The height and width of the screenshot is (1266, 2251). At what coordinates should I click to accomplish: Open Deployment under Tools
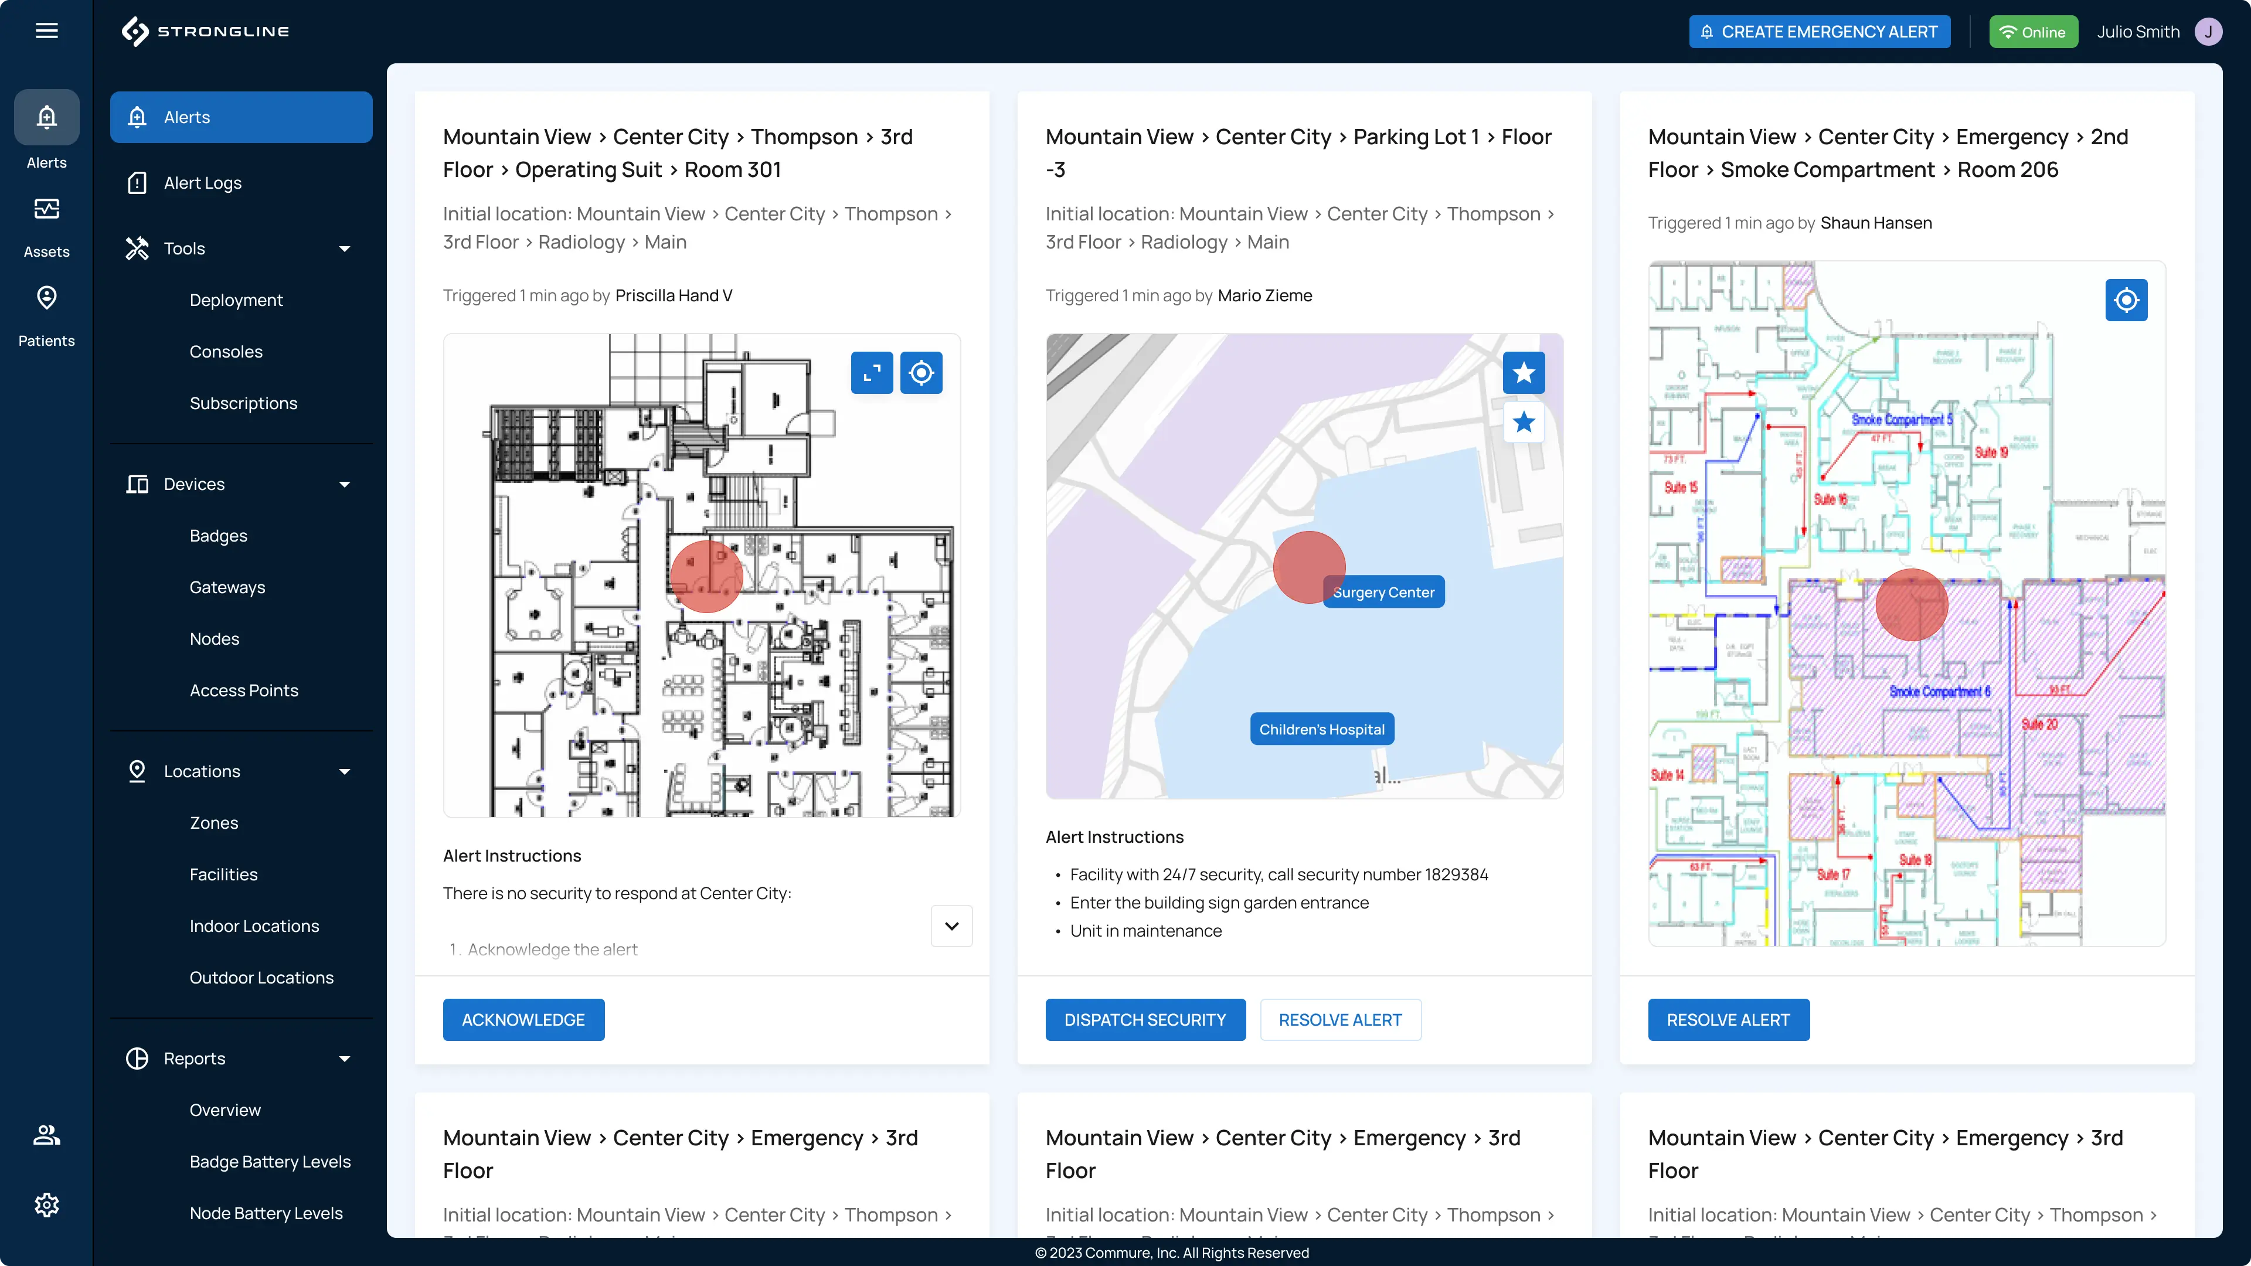click(236, 300)
